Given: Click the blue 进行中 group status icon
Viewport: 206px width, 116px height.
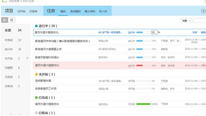Looking at the screenshot, I should pos(37,26).
